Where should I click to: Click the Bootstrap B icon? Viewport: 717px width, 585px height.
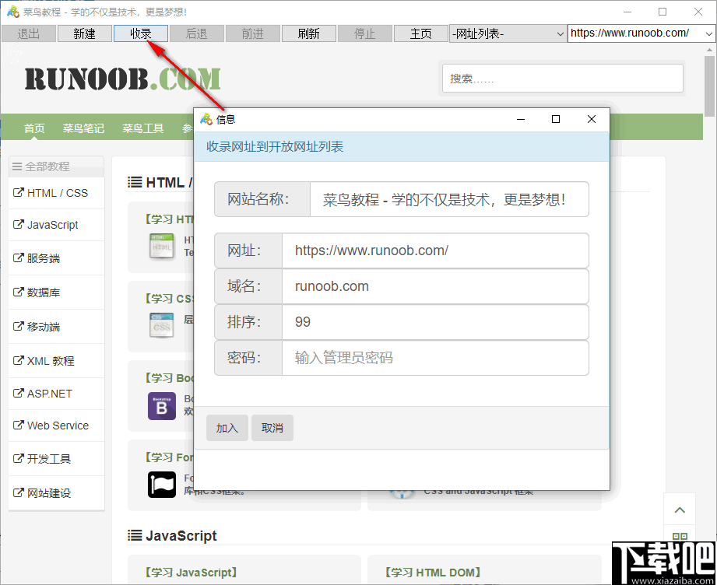click(x=161, y=406)
